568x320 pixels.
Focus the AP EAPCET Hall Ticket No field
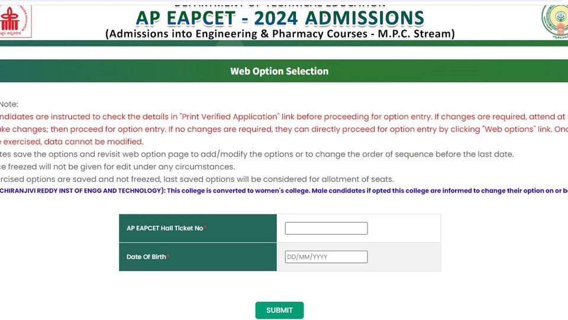(x=326, y=228)
